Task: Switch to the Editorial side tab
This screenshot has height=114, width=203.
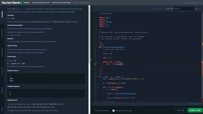Action: [2, 90]
